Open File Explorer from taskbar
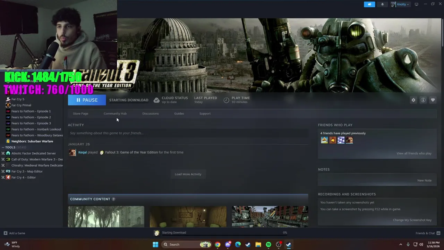This screenshot has width=444, height=250. point(258,244)
